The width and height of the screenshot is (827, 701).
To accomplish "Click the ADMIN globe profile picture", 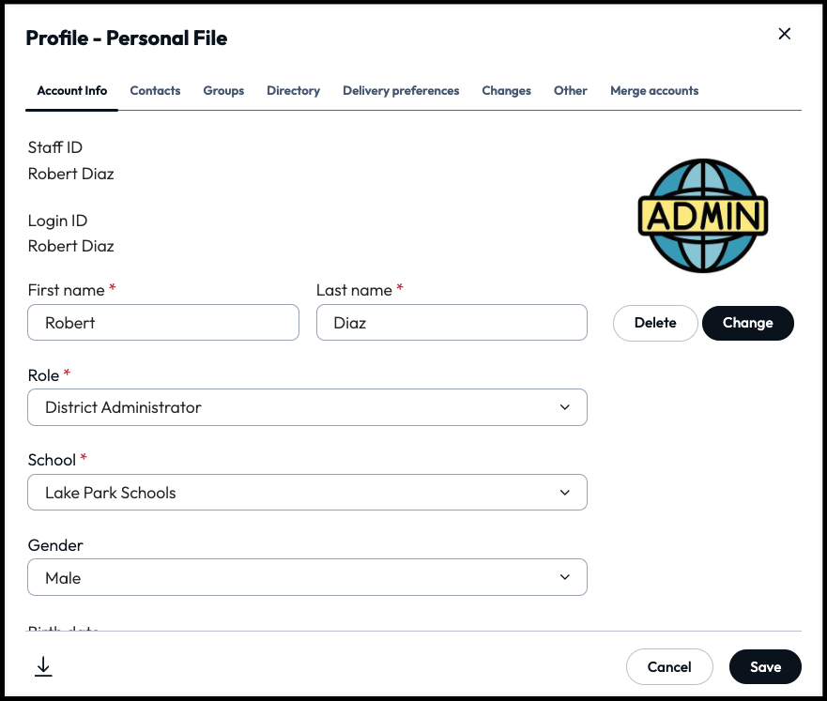I will 702,217.
